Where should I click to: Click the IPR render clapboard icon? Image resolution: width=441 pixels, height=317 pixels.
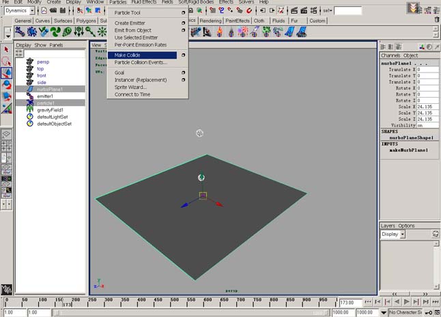coord(304,11)
